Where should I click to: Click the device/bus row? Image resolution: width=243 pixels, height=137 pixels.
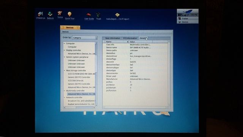click(x=135, y=53)
